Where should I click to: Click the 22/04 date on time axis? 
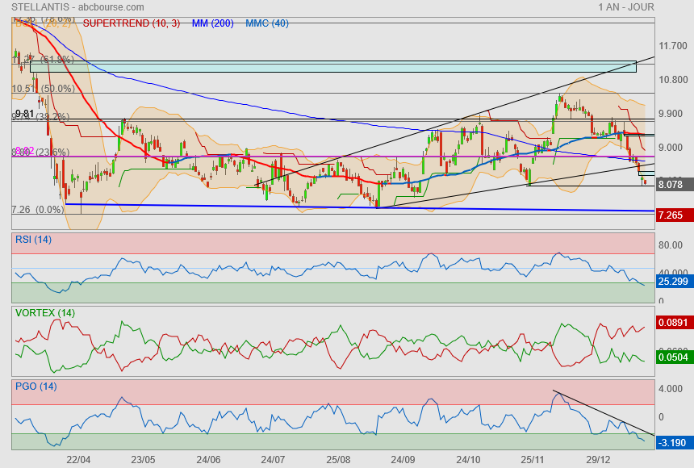point(78,459)
